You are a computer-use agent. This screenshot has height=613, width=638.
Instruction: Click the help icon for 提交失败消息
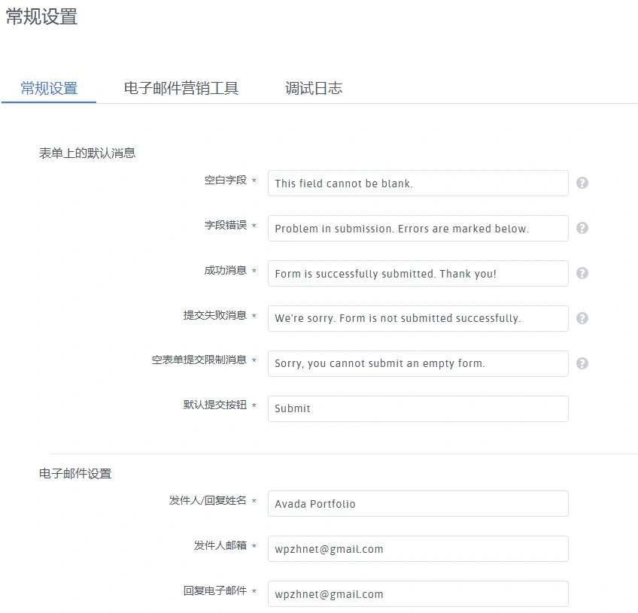[582, 318]
